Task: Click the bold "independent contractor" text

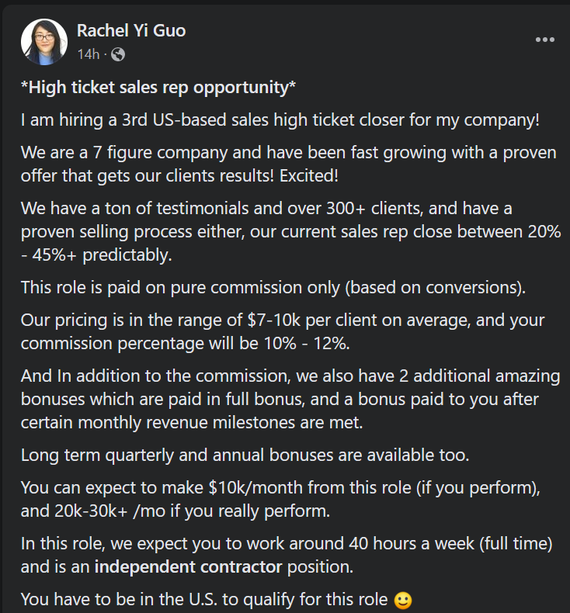Action: tap(188, 566)
